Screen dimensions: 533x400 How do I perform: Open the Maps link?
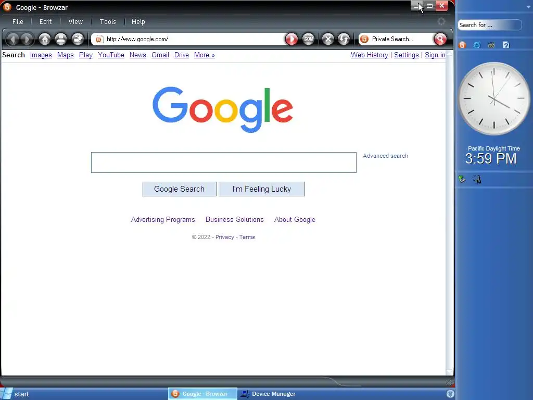[x=65, y=55]
